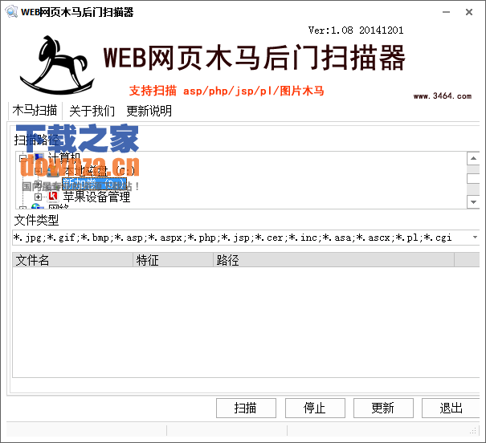This screenshot has height=443, width=486.
Task: Click the Ver:1.08 20141201 version text
Action: [356, 30]
